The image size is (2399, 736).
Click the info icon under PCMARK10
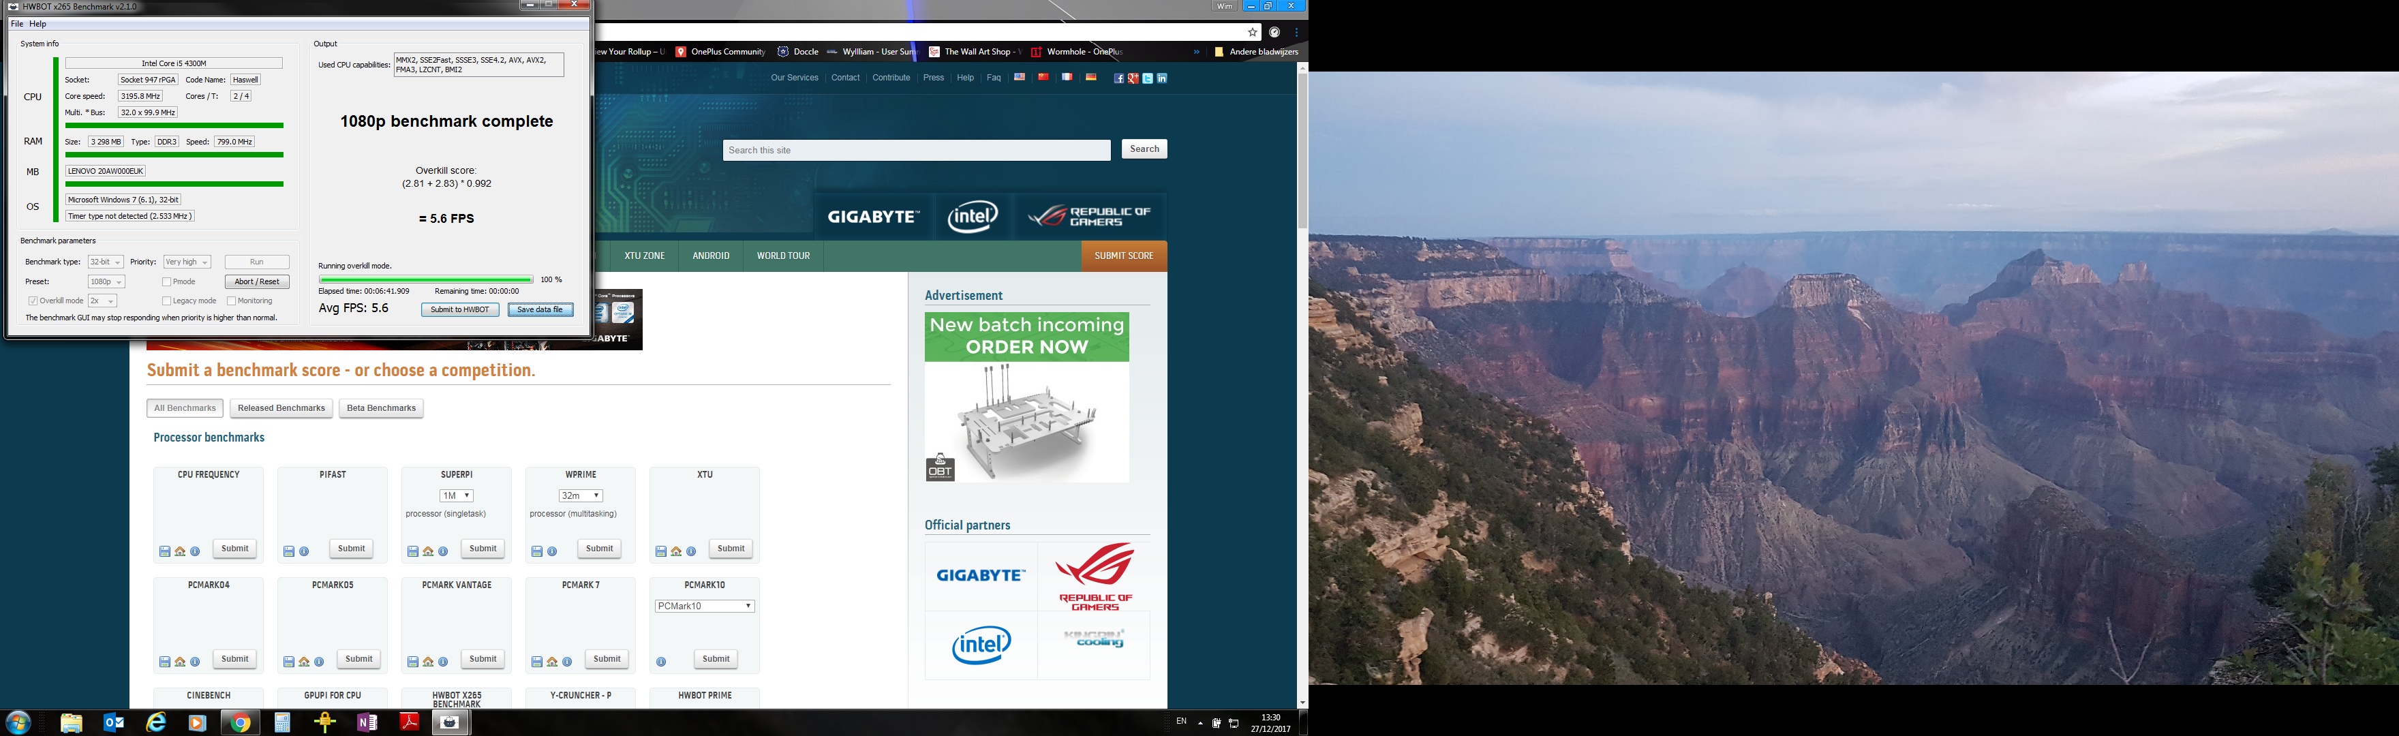coord(660,662)
